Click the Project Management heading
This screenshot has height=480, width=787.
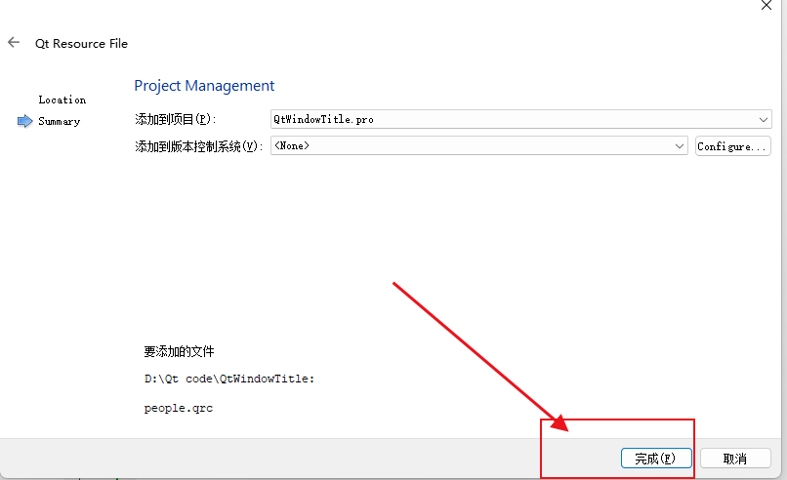pyautogui.click(x=204, y=86)
